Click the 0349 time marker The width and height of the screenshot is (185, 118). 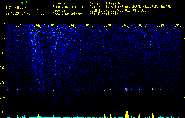tap(160, 25)
